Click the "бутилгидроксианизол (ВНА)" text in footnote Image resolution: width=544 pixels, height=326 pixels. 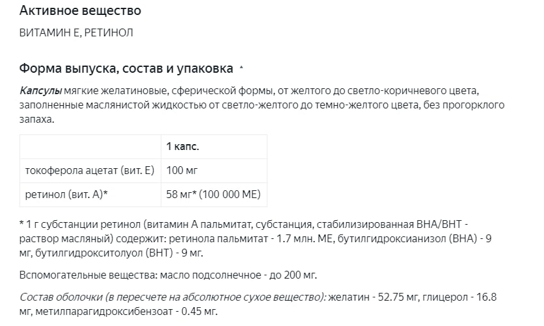click(x=407, y=239)
